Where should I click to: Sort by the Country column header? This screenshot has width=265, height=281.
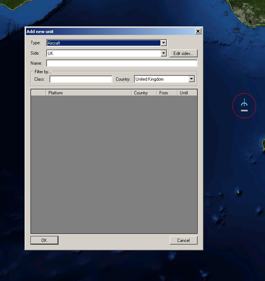pyautogui.click(x=144, y=93)
